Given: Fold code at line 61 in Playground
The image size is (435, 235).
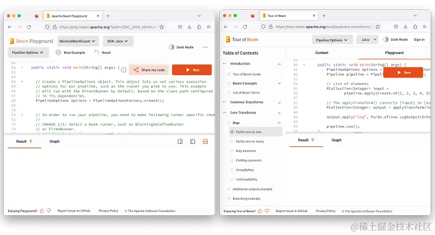Looking at the screenshot, I should click(22, 67).
